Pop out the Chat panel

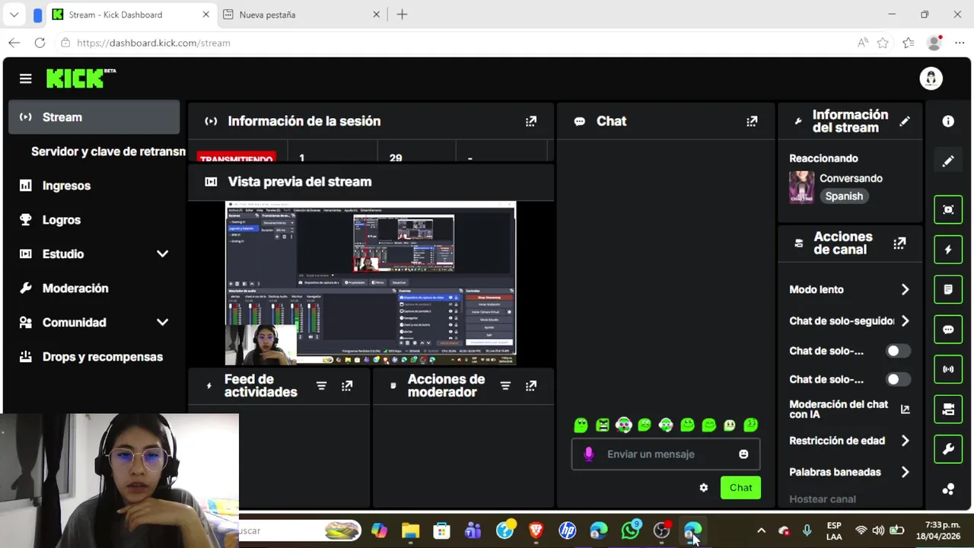[x=752, y=121]
